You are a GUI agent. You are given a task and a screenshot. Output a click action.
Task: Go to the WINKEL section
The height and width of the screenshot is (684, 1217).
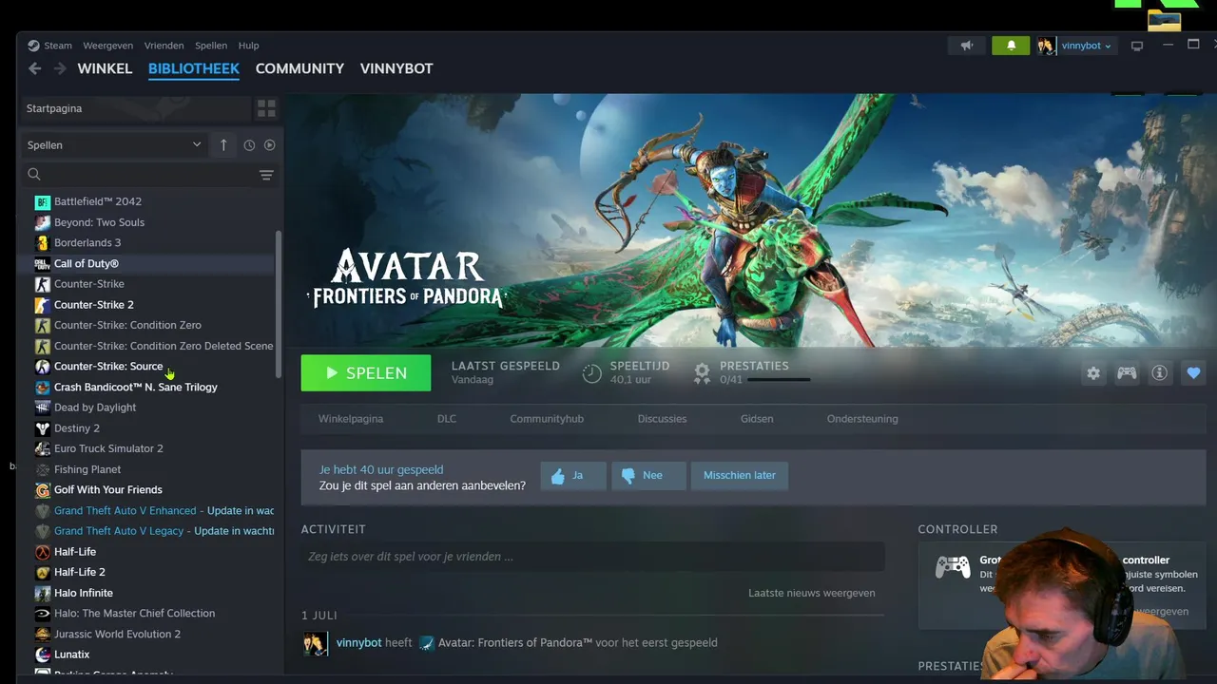coord(105,68)
